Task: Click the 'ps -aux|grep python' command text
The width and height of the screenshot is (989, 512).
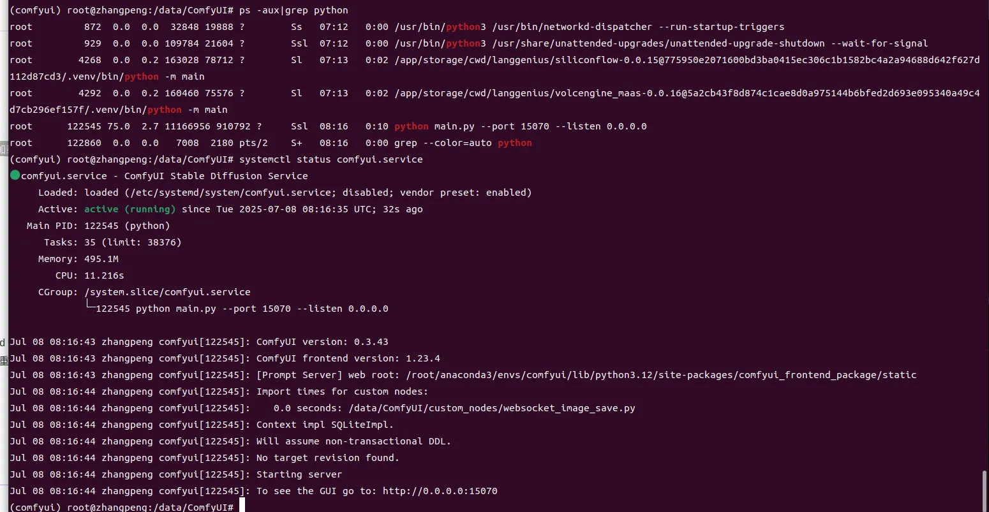Action: click(x=294, y=10)
